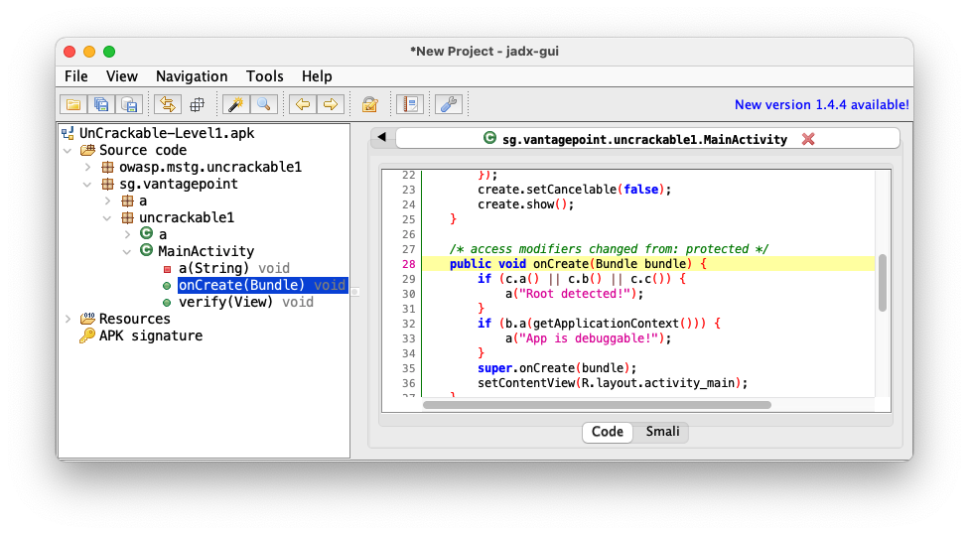Click the uncrackable1 package icon
Viewport: 969px width, 535px height.
coord(127,217)
